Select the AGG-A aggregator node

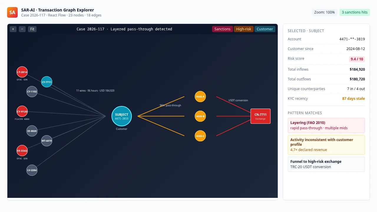tap(200, 97)
